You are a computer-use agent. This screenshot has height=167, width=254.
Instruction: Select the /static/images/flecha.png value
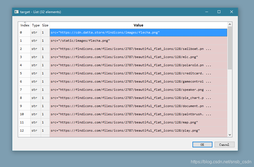tap(138, 41)
